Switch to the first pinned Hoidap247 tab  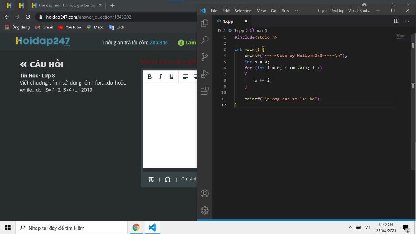click(x=9, y=5)
